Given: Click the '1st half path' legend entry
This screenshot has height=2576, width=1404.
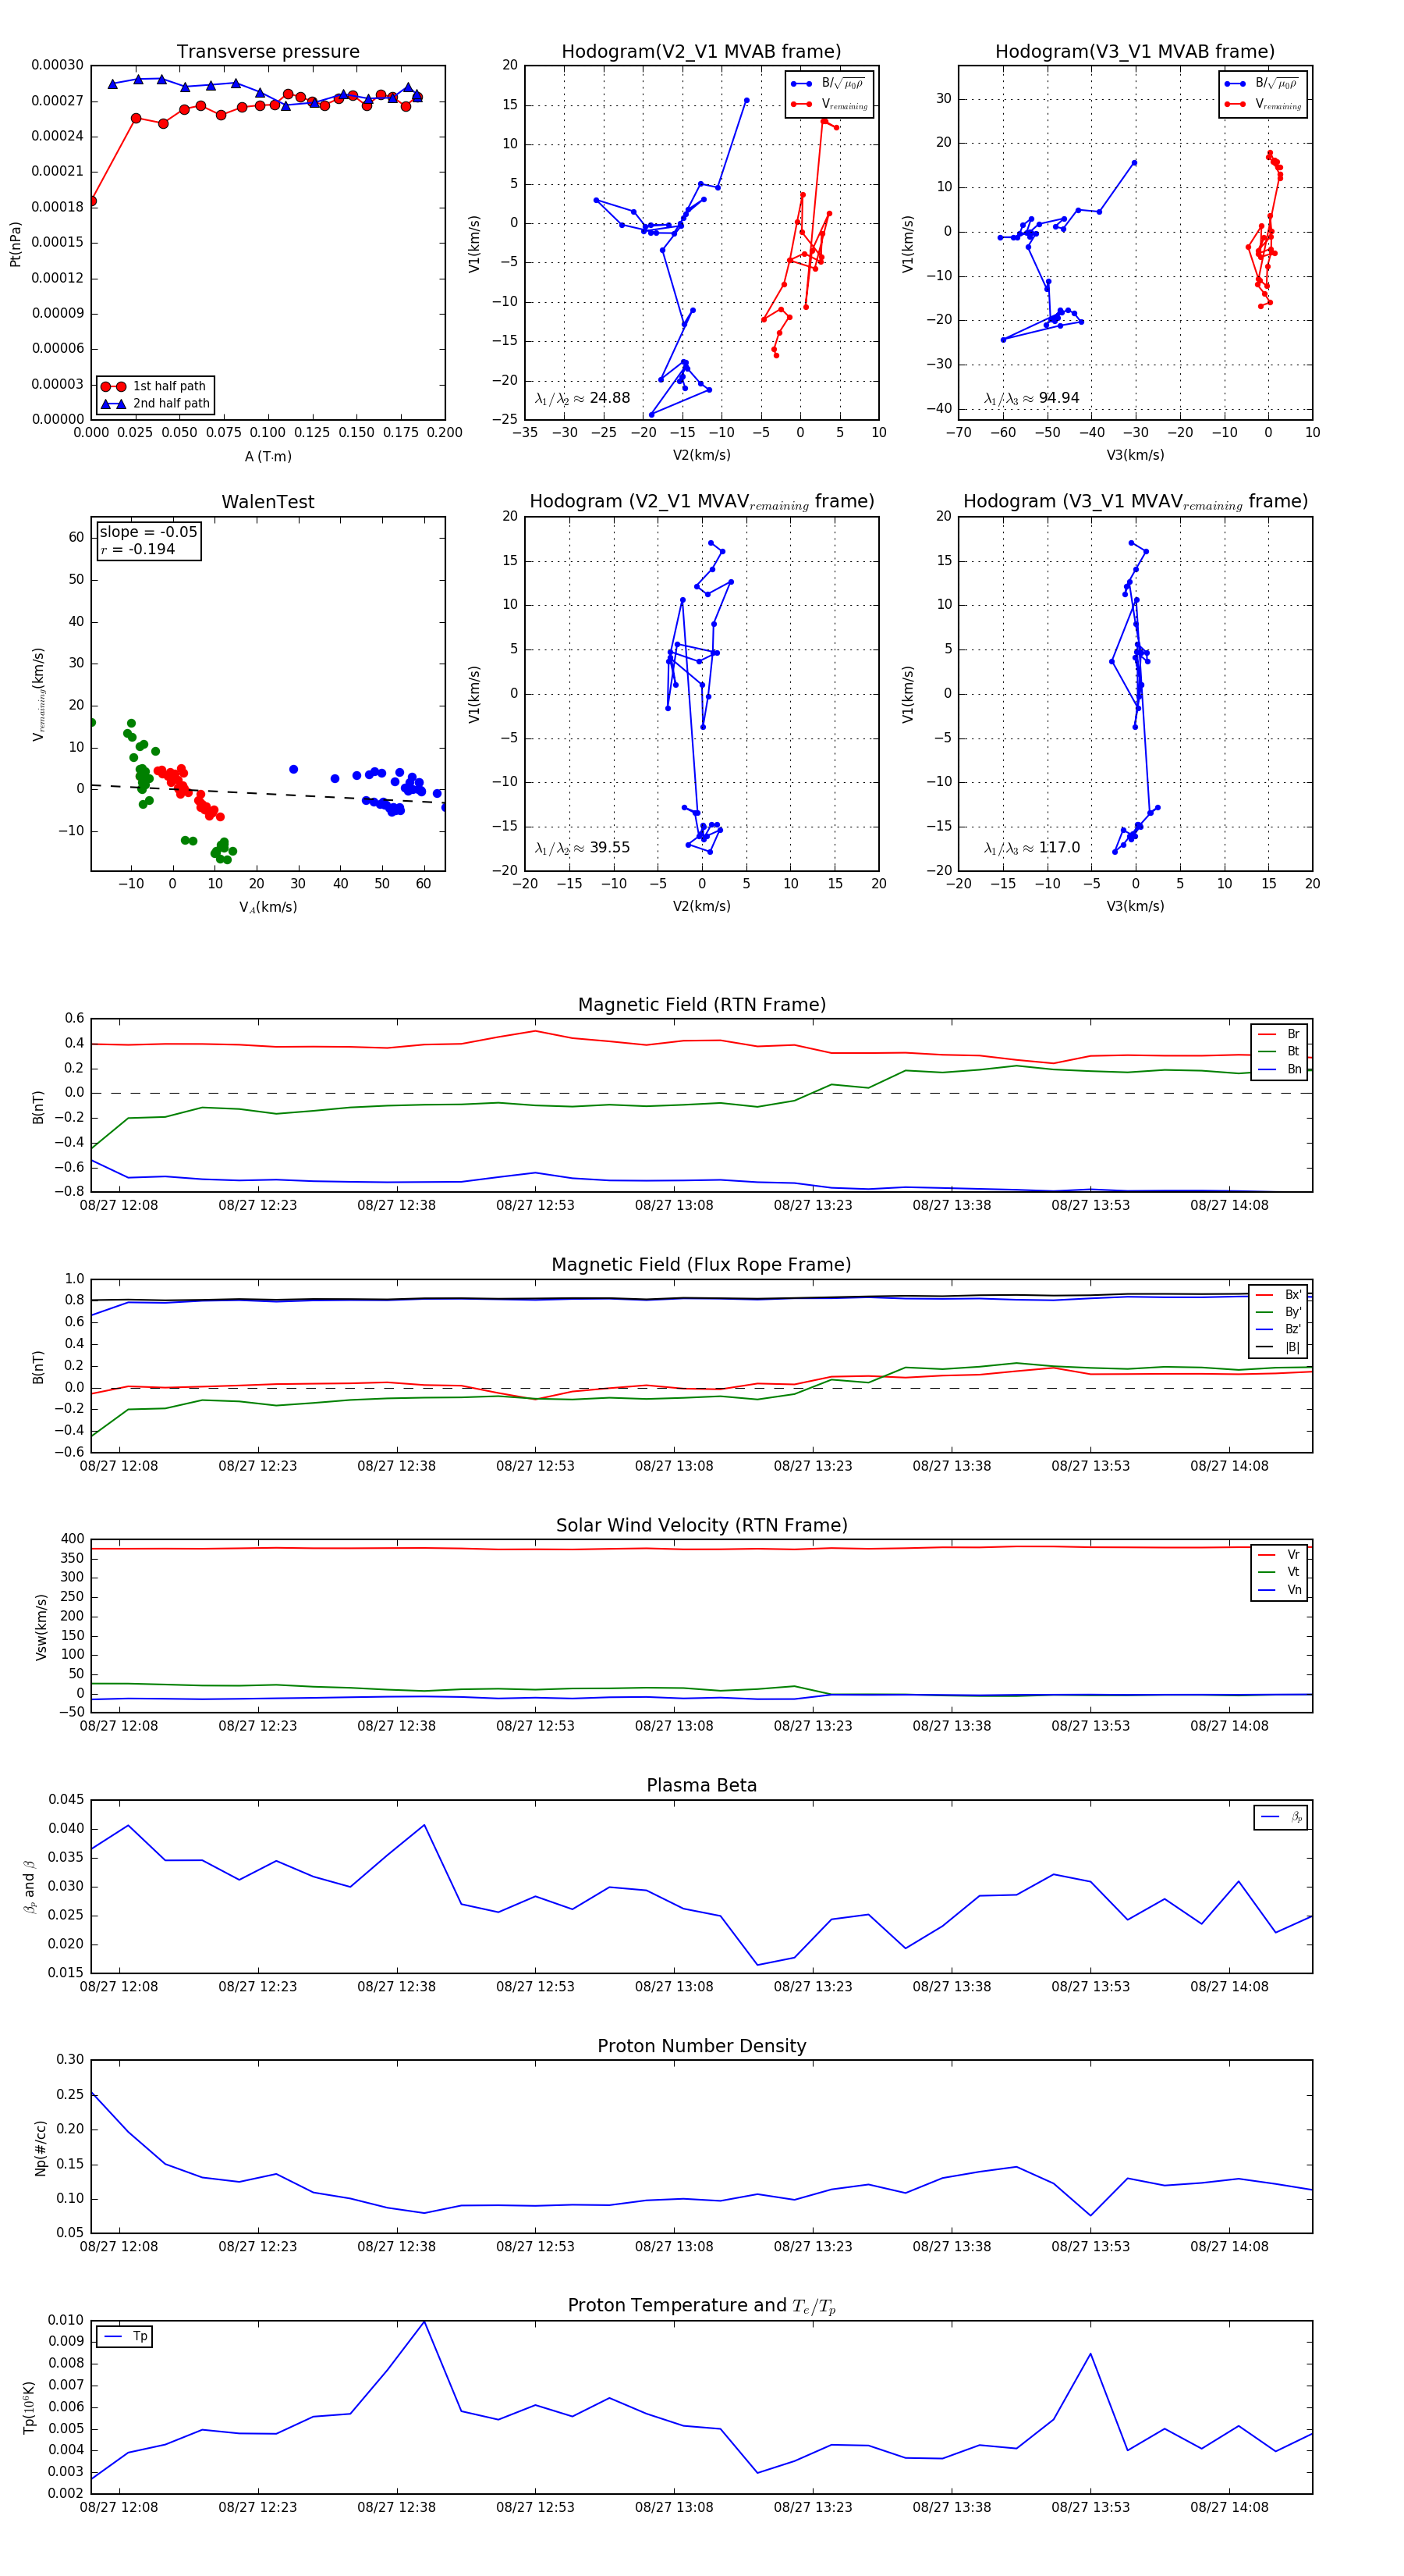Looking at the screenshot, I should (156, 386).
